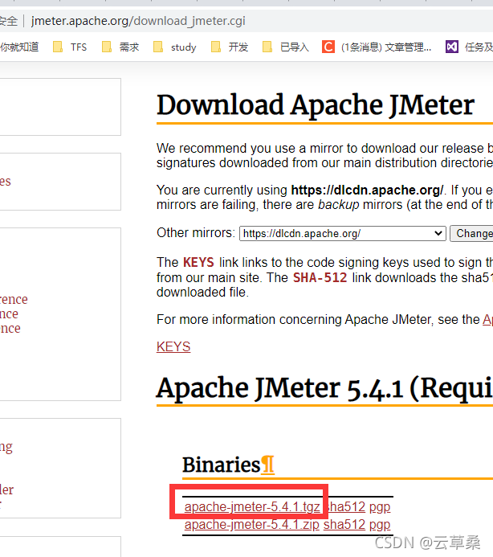Open the TFS bookmark folder
This screenshot has width=493, height=557.
(70, 47)
